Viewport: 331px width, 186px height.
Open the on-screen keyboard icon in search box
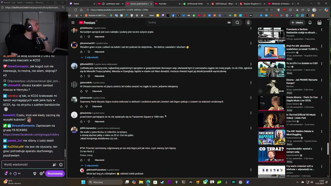229,22
